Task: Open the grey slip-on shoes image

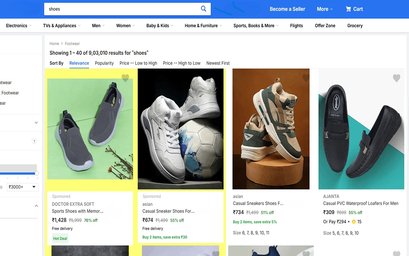Action: pyautogui.click(x=90, y=129)
